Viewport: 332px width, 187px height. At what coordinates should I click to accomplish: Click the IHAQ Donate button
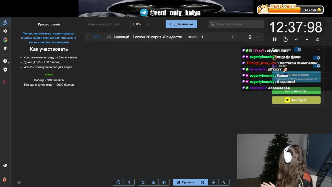[296, 77]
